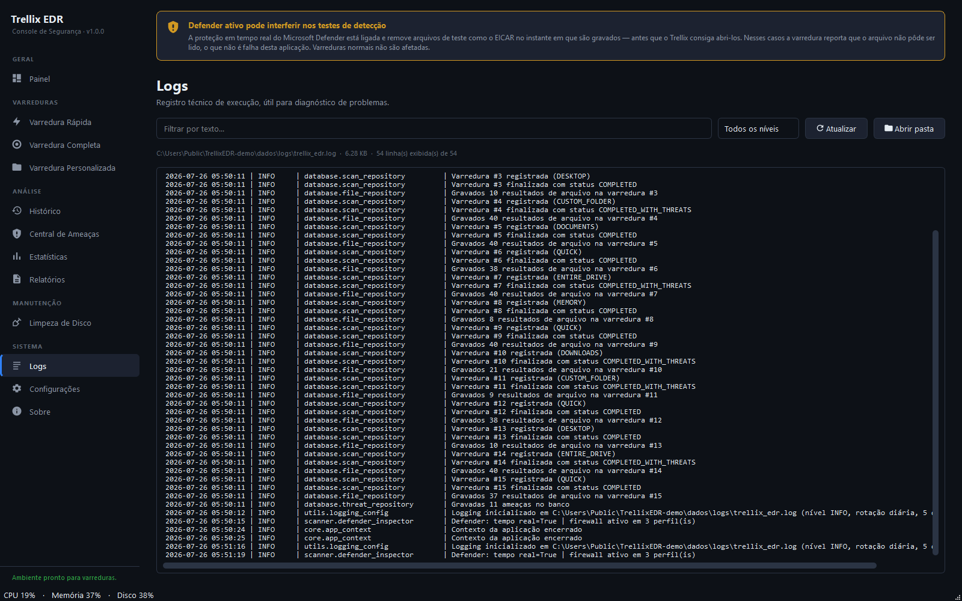Open Central de Ameaças shield icon
The image size is (962, 601).
tap(17, 234)
